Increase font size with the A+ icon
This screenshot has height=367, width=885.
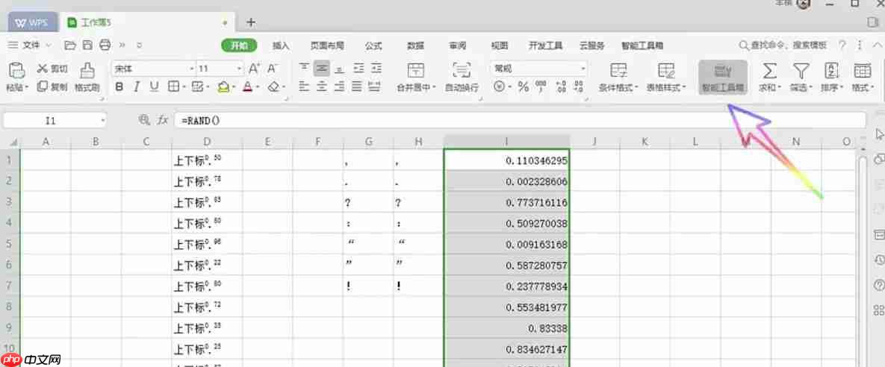click(254, 69)
